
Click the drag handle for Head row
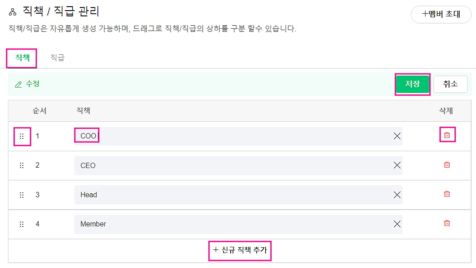pos(22,195)
